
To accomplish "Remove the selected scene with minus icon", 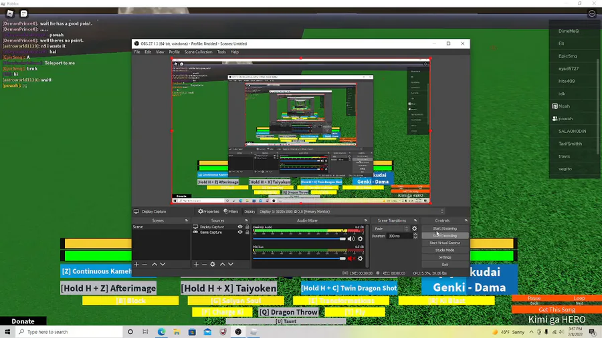I will point(144,264).
